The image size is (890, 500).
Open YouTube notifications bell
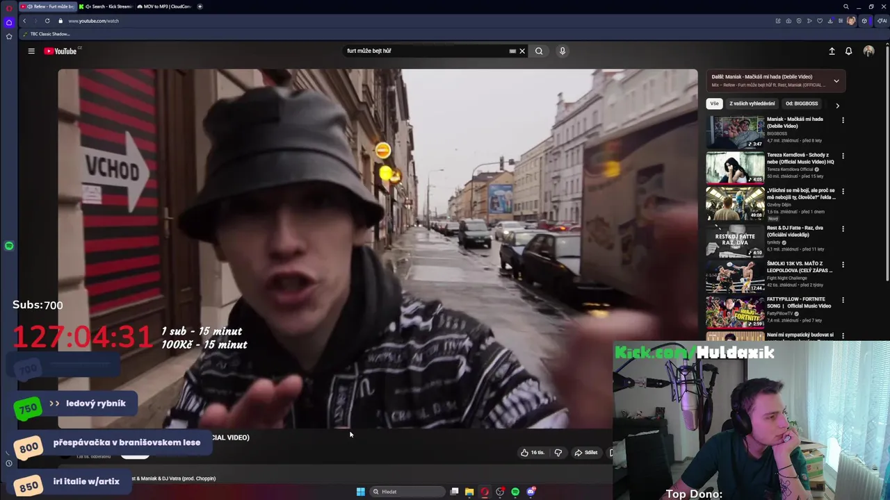[848, 51]
